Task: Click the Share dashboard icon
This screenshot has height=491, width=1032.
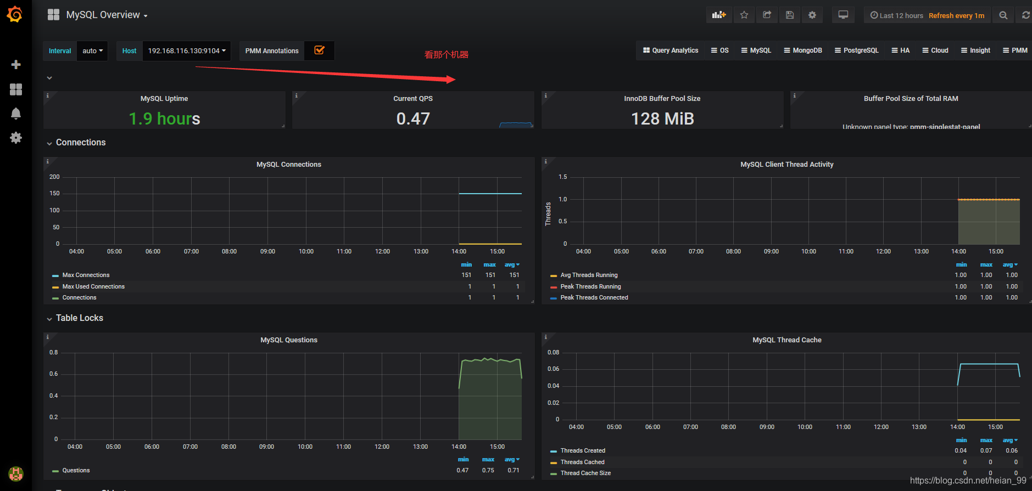Action: tap(767, 15)
